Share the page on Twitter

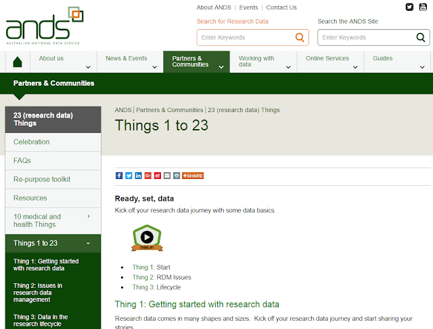129,176
